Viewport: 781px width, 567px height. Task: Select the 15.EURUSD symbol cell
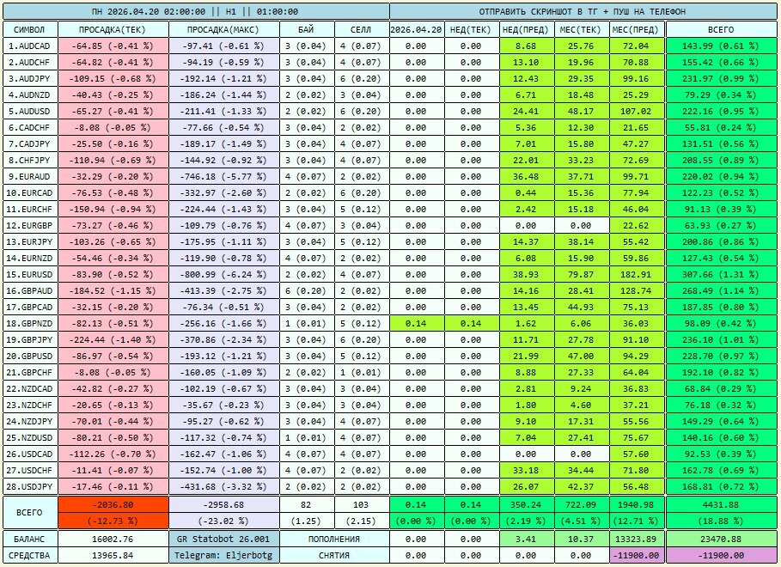tap(30, 275)
